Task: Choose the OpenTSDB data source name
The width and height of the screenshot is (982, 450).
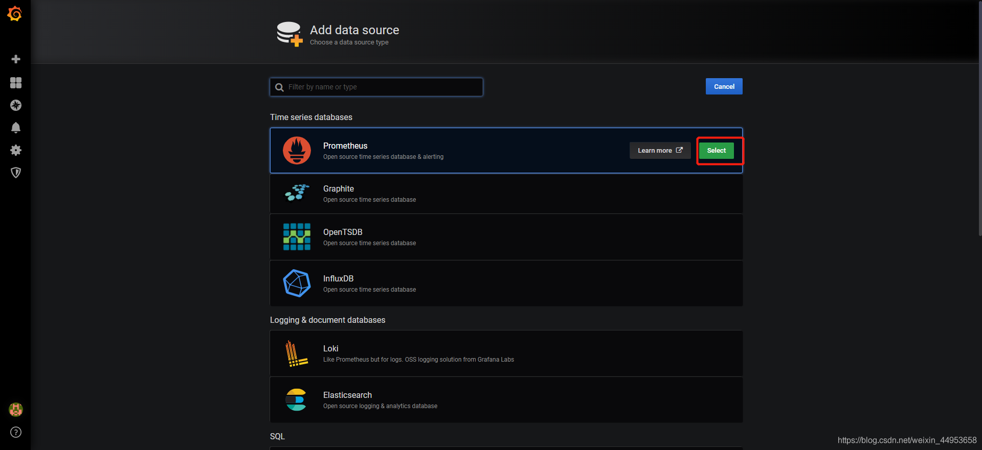Action: click(343, 232)
